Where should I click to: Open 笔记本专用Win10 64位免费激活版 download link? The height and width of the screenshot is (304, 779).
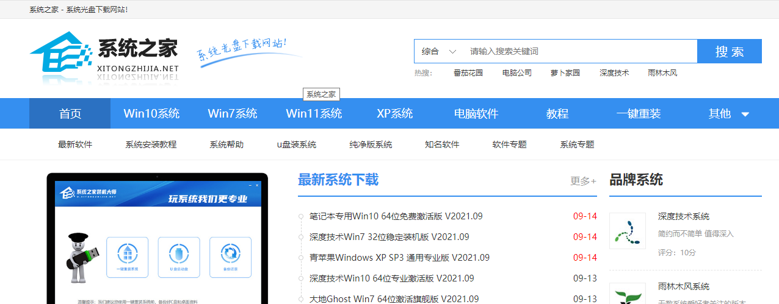tap(396, 216)
